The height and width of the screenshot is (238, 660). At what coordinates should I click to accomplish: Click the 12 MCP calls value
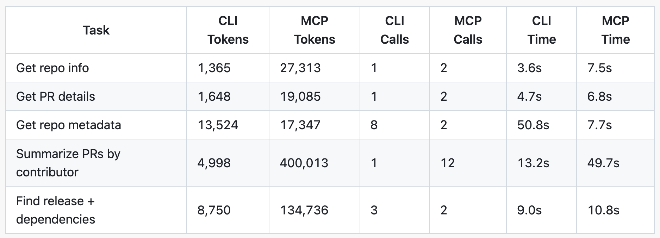448,163
